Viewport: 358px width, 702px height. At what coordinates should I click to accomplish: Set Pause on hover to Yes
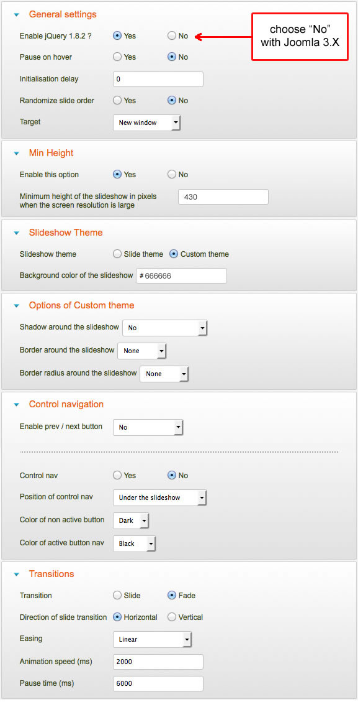tap(117, 57)
